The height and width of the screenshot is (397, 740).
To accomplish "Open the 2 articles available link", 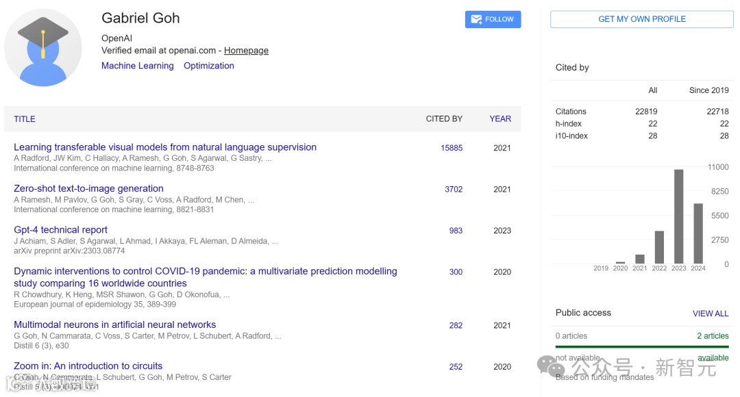I will [x=713, y=336].
